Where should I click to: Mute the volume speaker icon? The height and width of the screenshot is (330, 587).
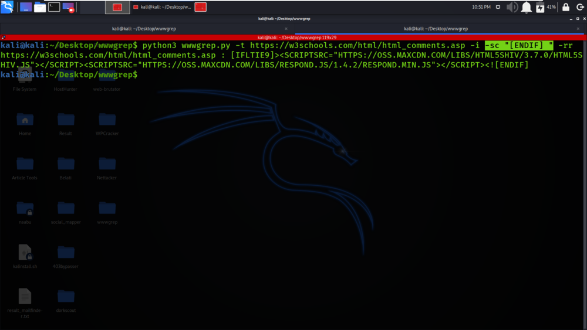click(x=512, y=7)
